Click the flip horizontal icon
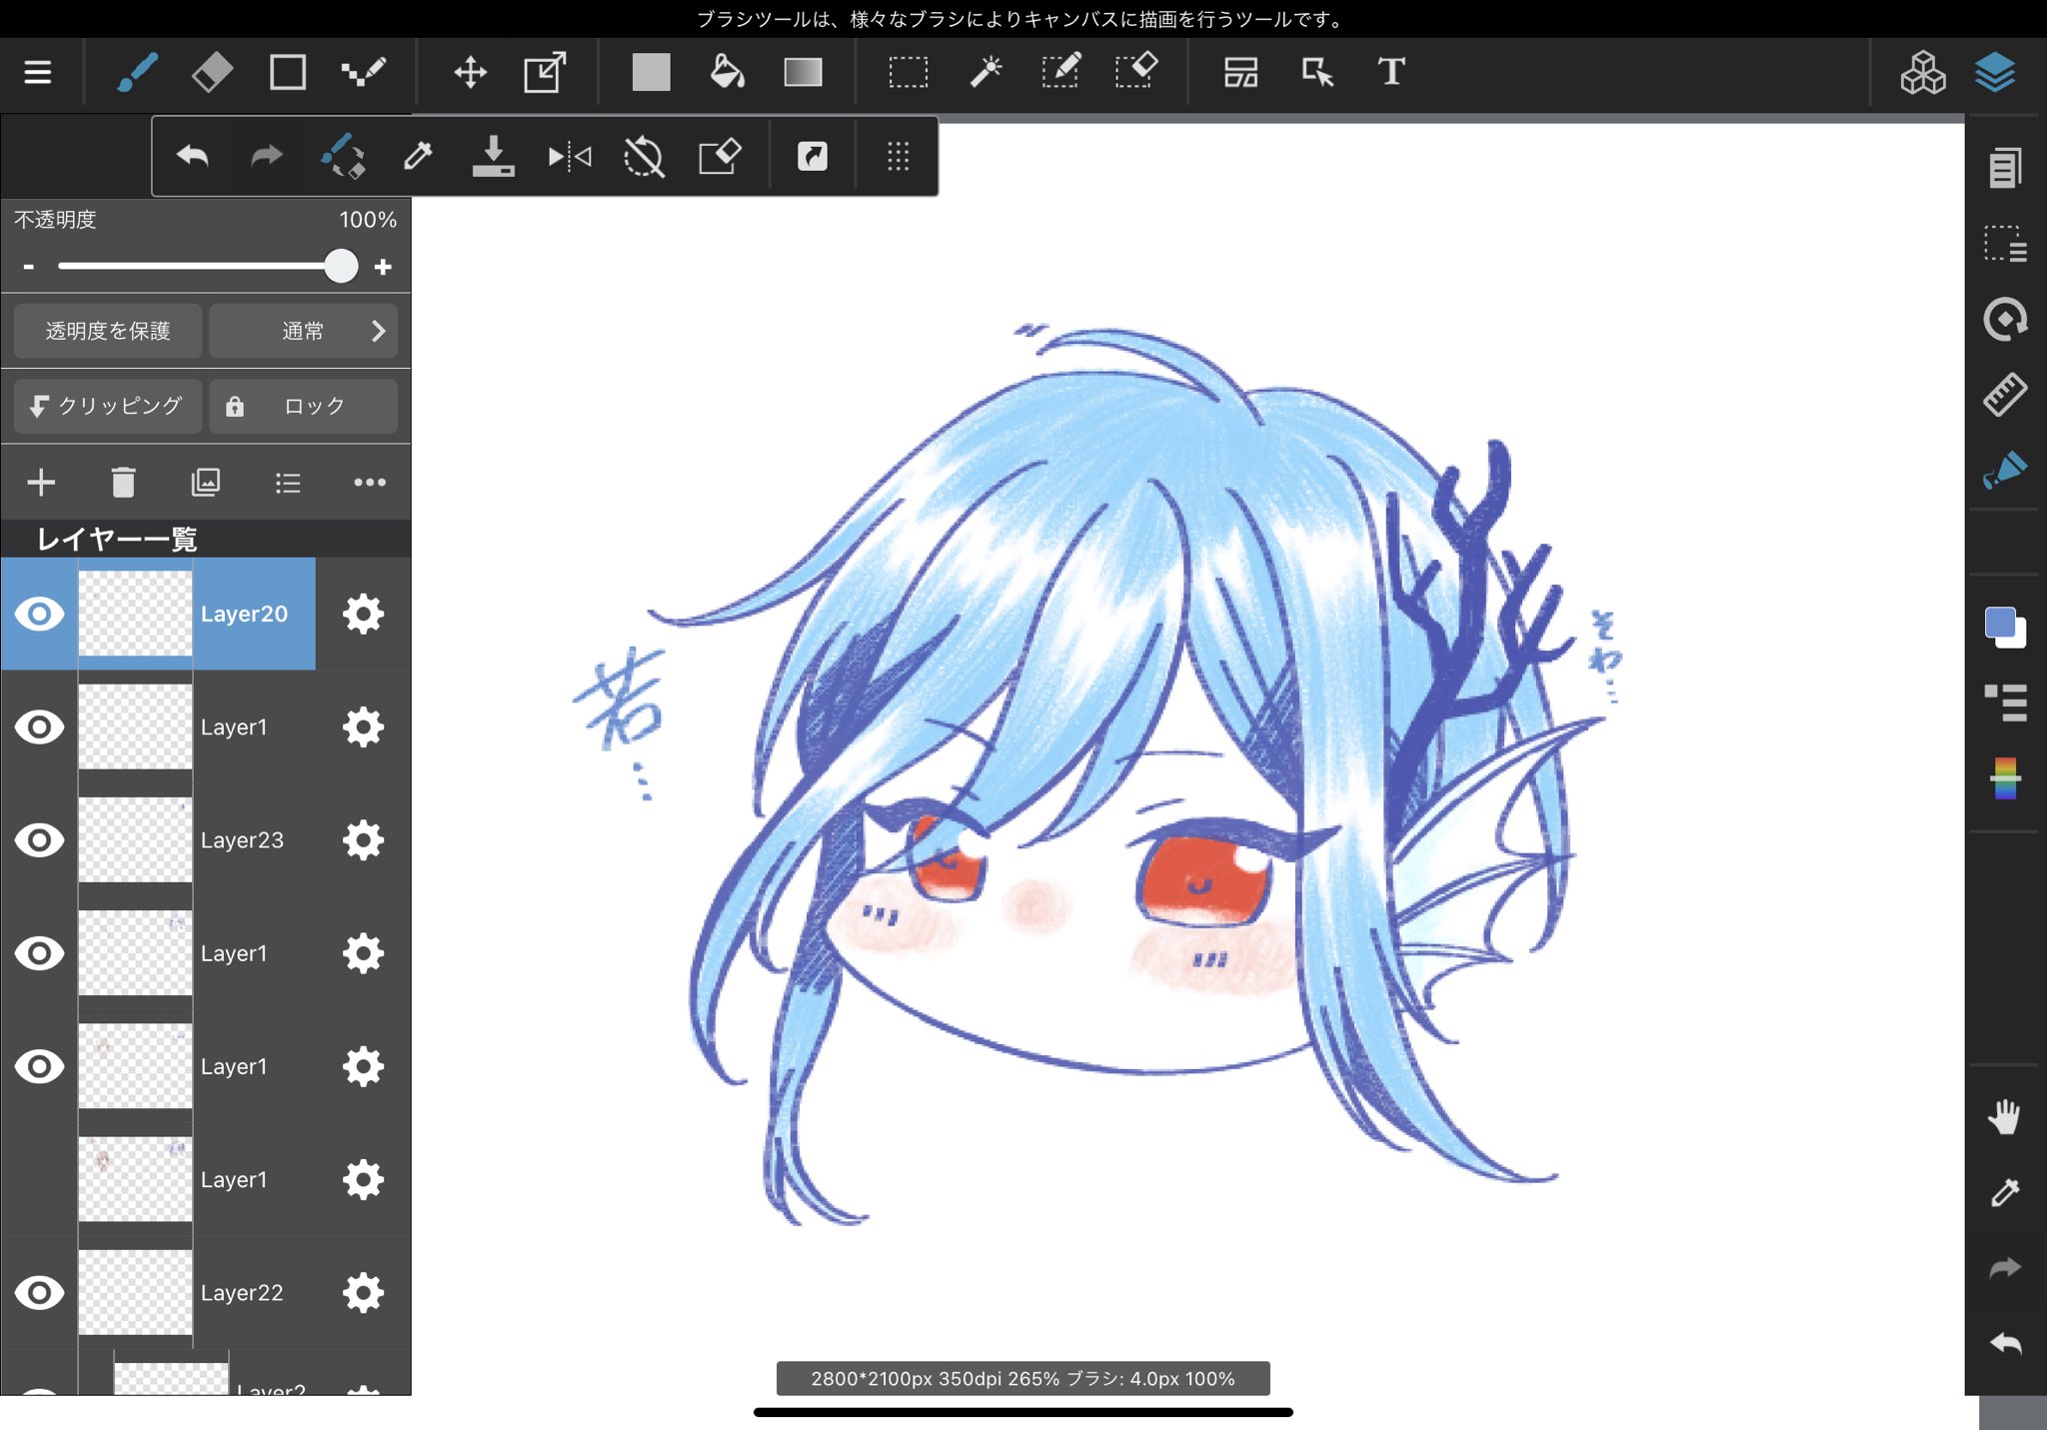 pyautogui.click(x=570, y=156)
